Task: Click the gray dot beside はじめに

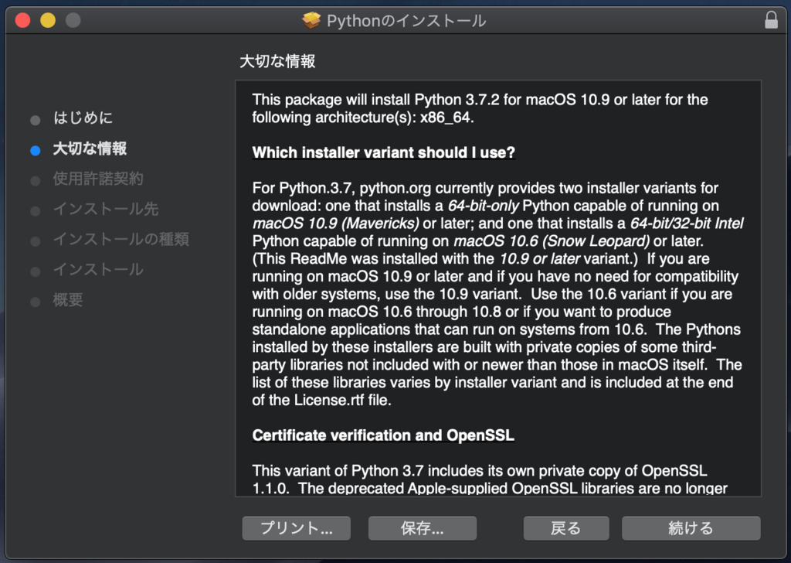Action: [x=35, y=119]
